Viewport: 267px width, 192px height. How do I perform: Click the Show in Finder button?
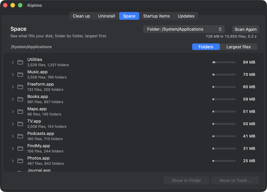click(187, 180)
